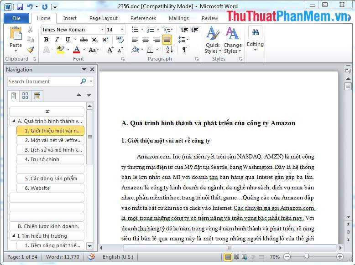The width and height of the screenshot is (355, 265).
Task: Click Shrink Font button
Action: tap(120, 50)
